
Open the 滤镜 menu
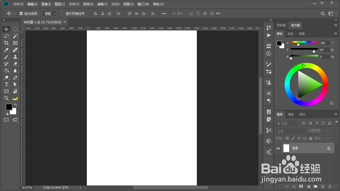pyautogui.click(x=102, y=4)
